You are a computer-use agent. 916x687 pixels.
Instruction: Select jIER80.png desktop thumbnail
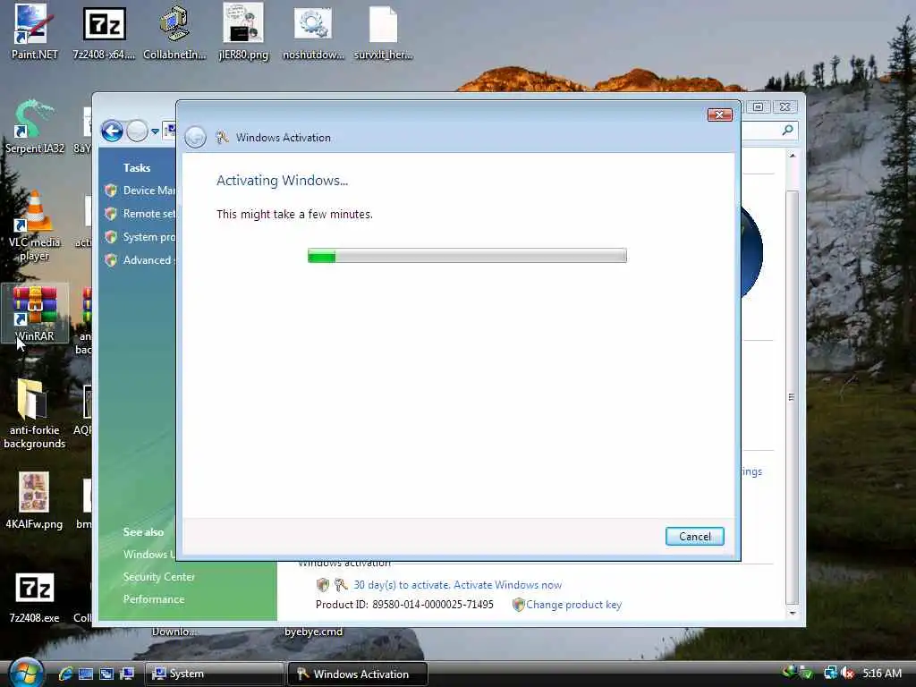pyautogui.click(x=243, y=32)
